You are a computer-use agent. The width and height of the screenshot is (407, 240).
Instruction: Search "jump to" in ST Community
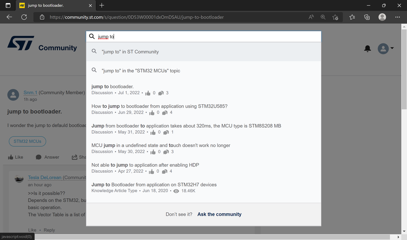[x=204, y=52]
